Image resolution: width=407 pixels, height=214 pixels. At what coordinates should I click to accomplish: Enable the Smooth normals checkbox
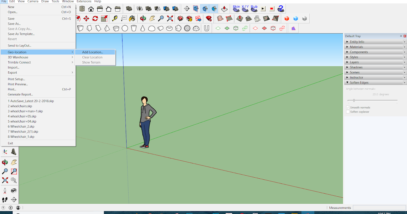coord(348,107)
